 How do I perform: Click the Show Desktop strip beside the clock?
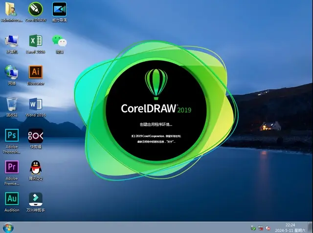(x=311, y=228)
